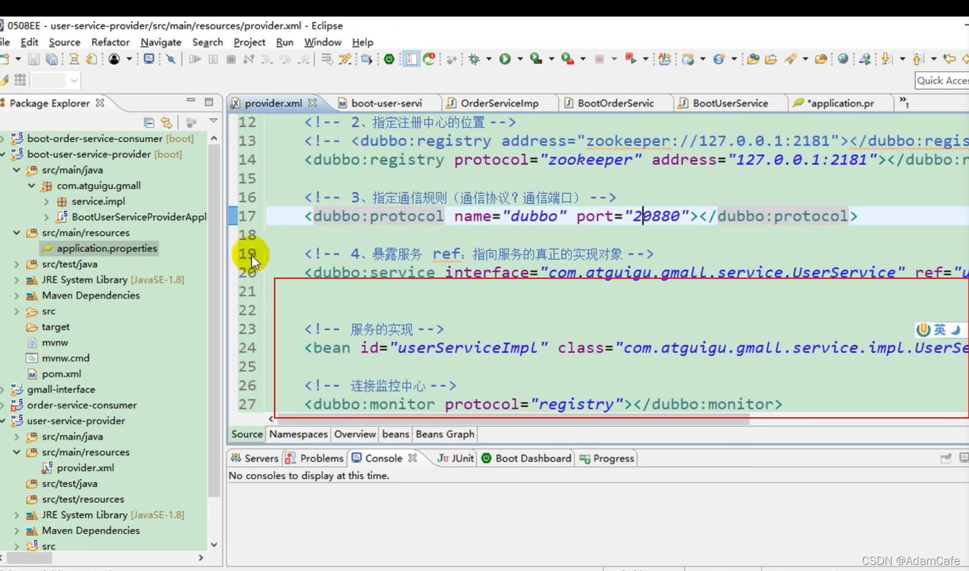The image size is (969, 571).
Task: Click the Coverage run icon
Action: click(536, 59)
